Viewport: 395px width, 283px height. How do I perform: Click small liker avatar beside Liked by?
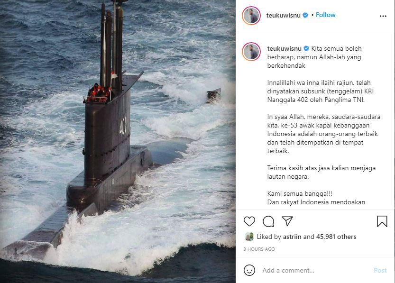pyautogui.click(x=249, y=237)
